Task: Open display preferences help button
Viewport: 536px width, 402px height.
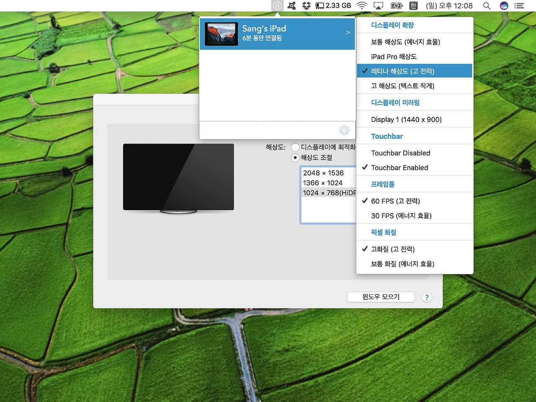Action: pos(427,297)
